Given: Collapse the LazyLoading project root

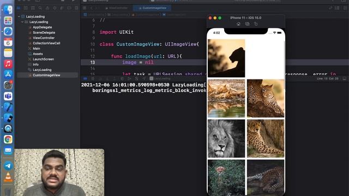Looking at the screenshot, I should tap(19, 17).
